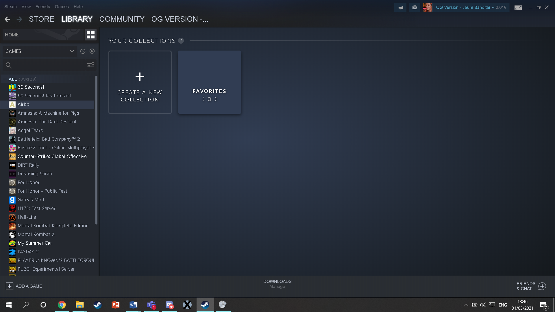Select the Half-Life icon
This screenshot has height=312, width=555.
coord(12,217)
